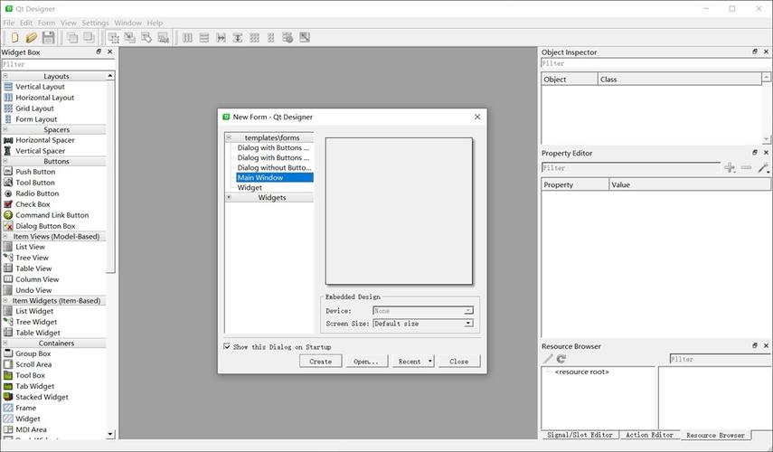Float the Widget Box panel
The width and height of the screenshot is (773, 452).
coord(99,52)
